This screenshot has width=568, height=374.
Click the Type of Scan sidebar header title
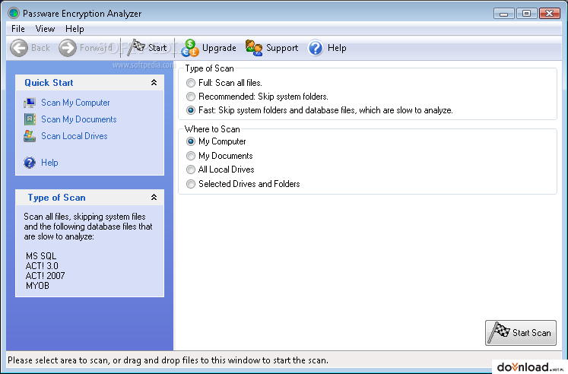tap(57, 198)
